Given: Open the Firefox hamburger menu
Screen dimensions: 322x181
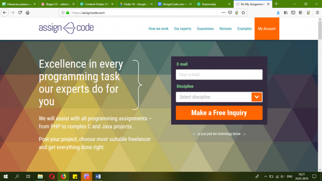Looking at the screenshot, I should 317,12.
